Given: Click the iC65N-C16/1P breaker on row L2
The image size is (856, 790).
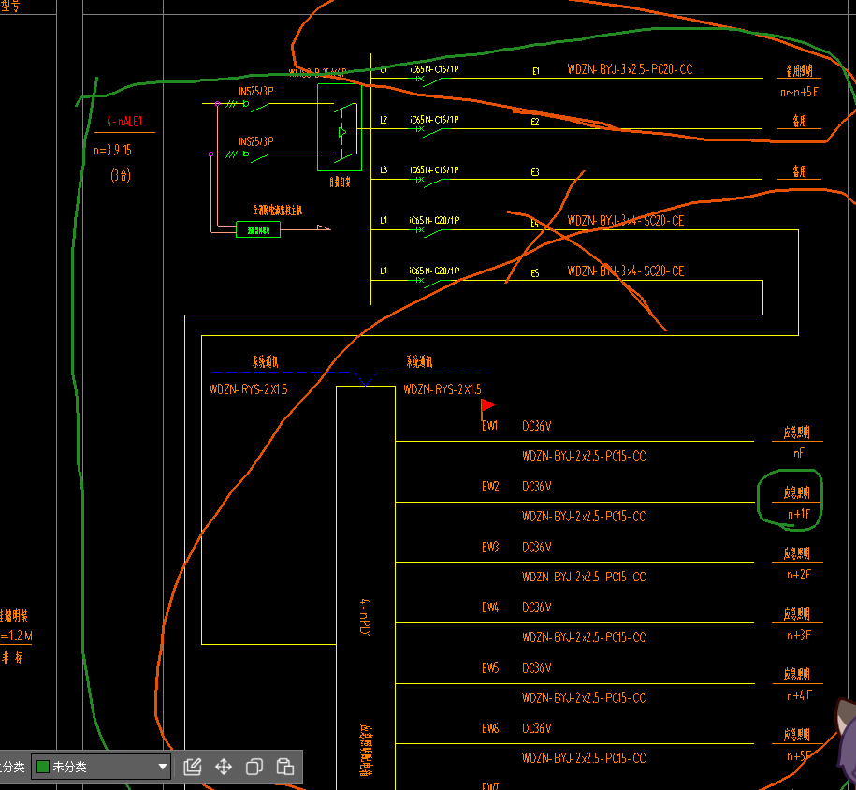Looking at the screenshot, I should point(435,120).
